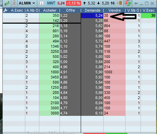Click the A.Exec column header
Image resolution: width=157 pixels, height=134 pixels.
tap(17, 11)
